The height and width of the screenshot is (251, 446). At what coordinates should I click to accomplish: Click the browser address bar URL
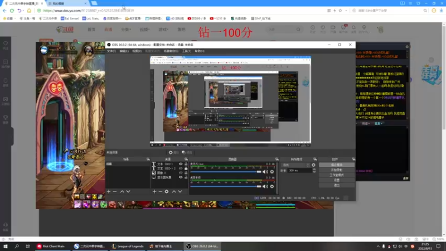(89, 11)
